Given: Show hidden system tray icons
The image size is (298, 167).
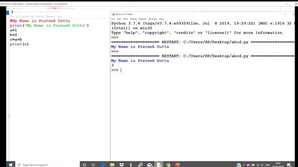Looking at the screenshot, I should point(244,165).
